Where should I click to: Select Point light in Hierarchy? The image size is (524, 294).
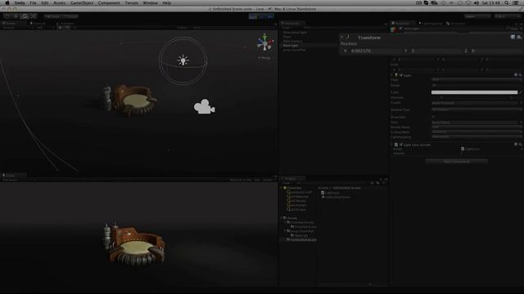291,46
